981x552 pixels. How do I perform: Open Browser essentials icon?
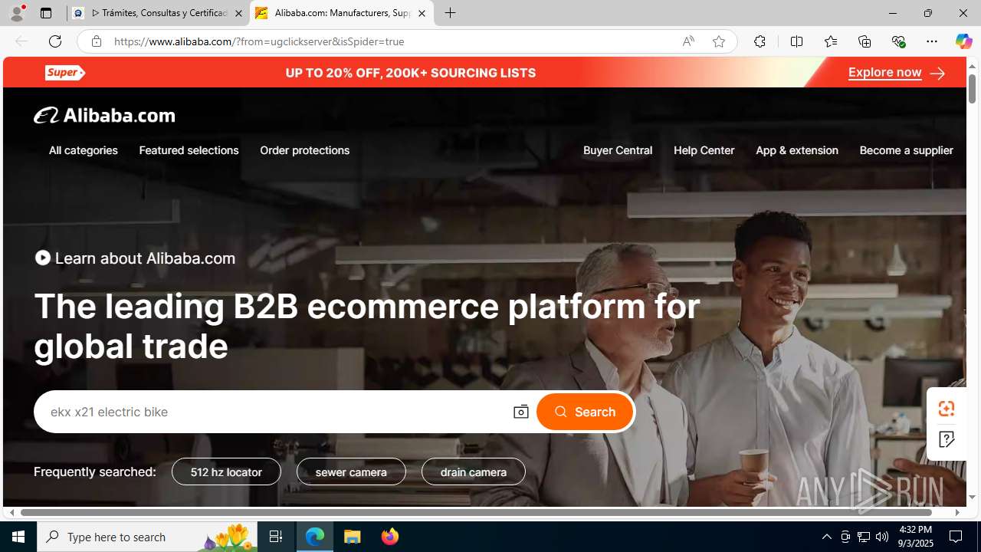[898, 41]
